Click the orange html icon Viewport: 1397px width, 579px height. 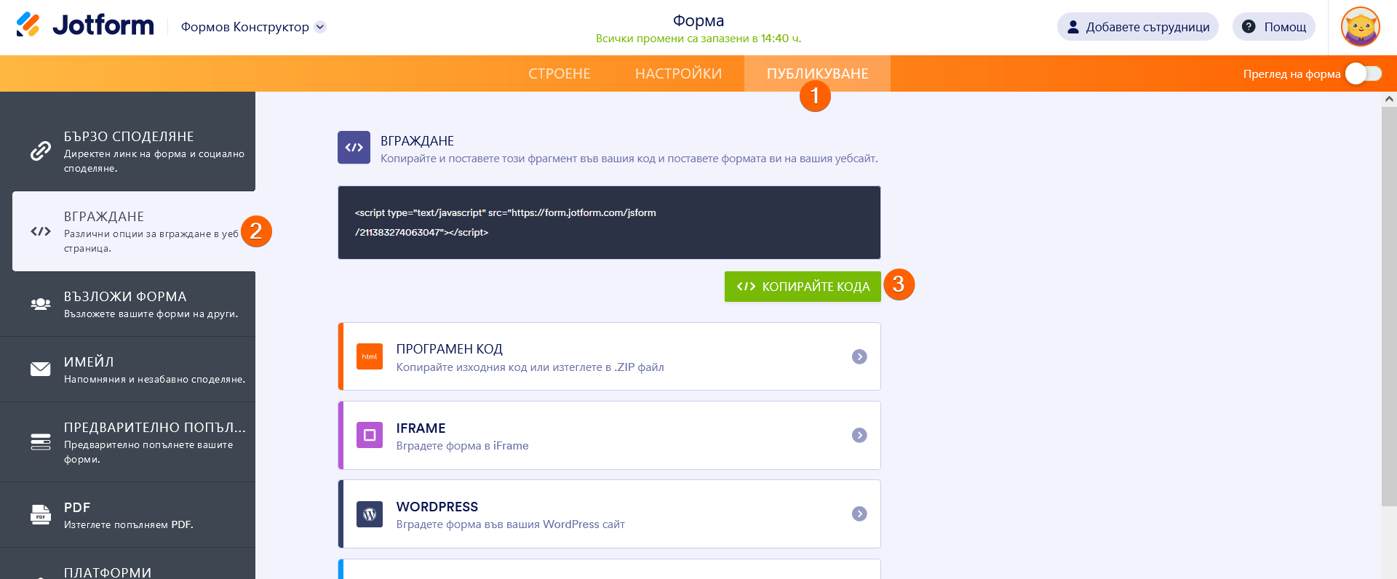[370, 356]
